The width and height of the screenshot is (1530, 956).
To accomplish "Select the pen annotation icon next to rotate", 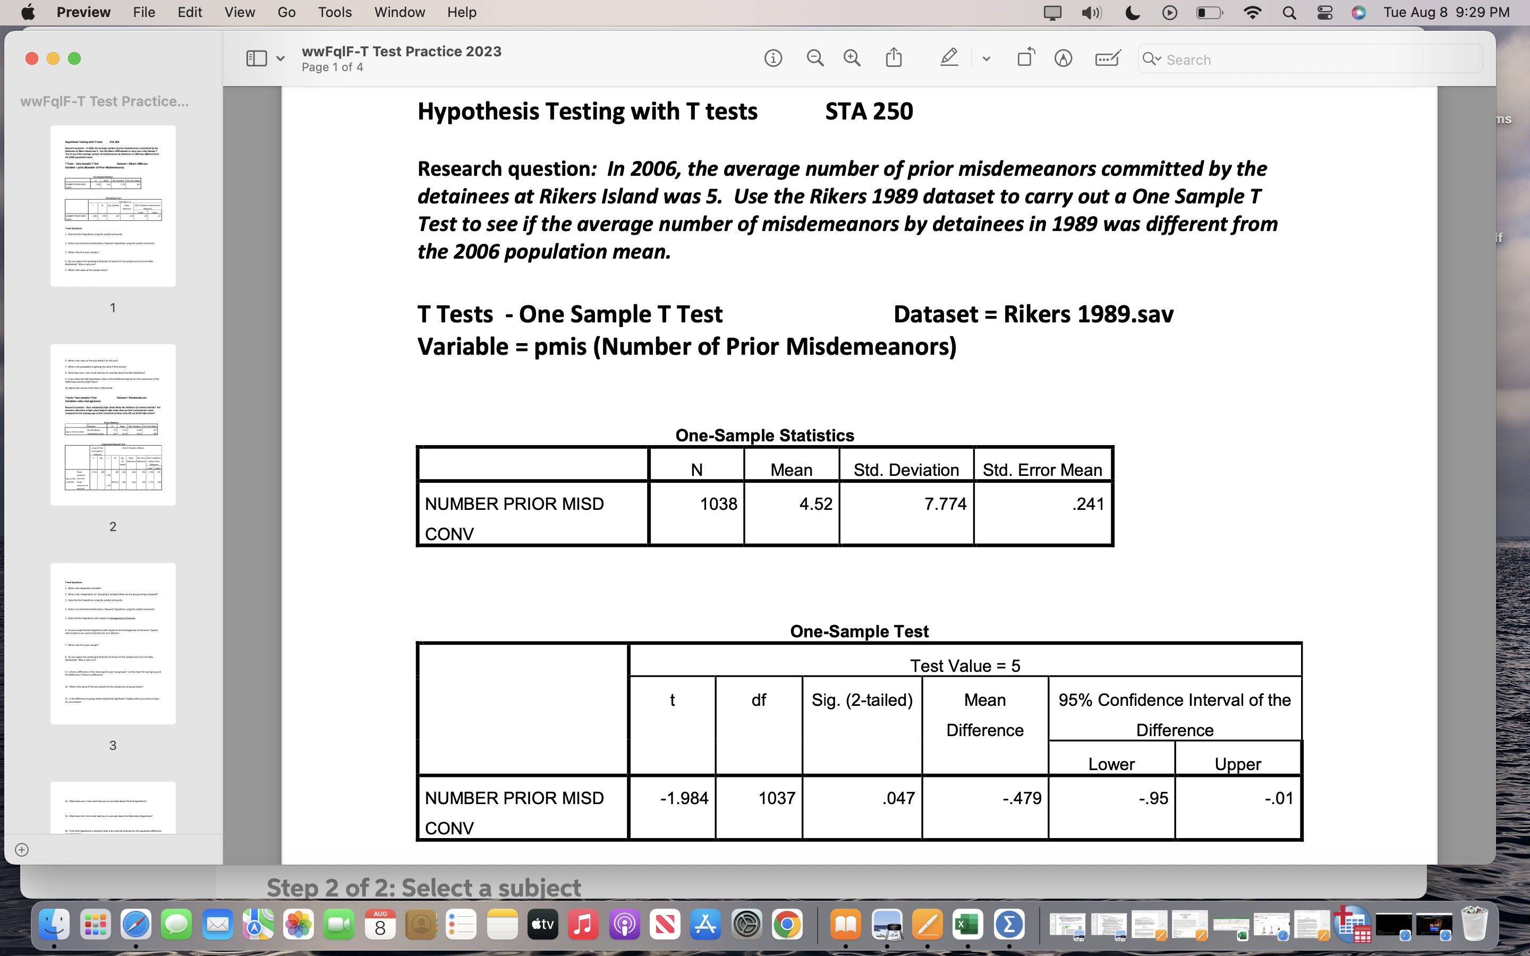I will pos(1064,57).
